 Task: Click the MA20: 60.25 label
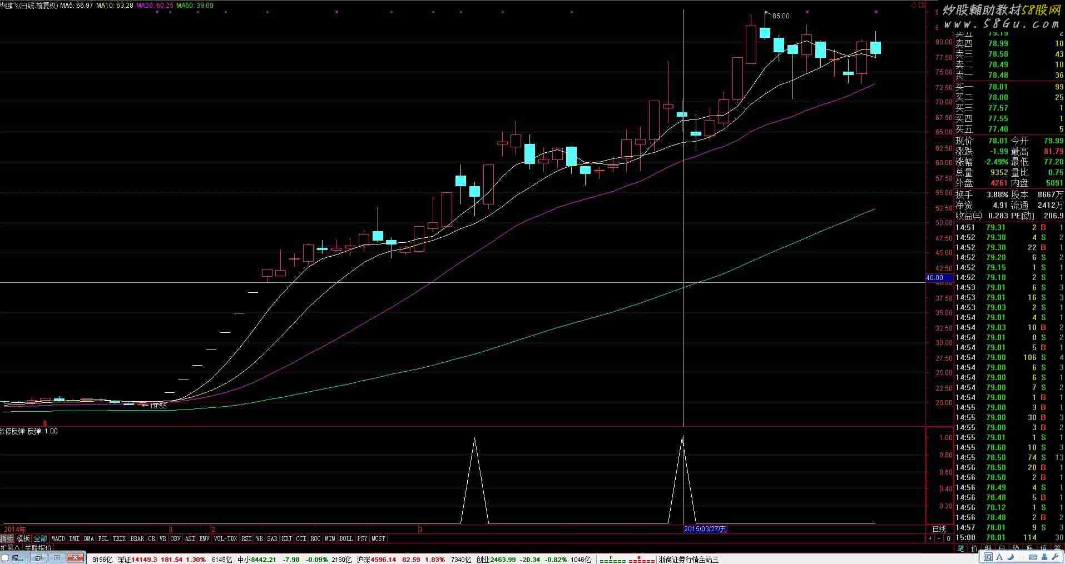click(x=155, y=6)
